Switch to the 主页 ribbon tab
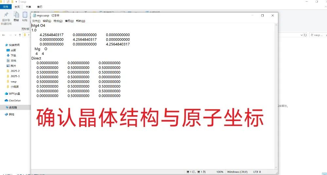The width and height of the screenshot is (327, 175). [17, 7]
